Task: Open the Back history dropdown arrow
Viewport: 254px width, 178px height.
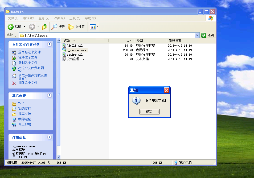Action: click(24, 27)
